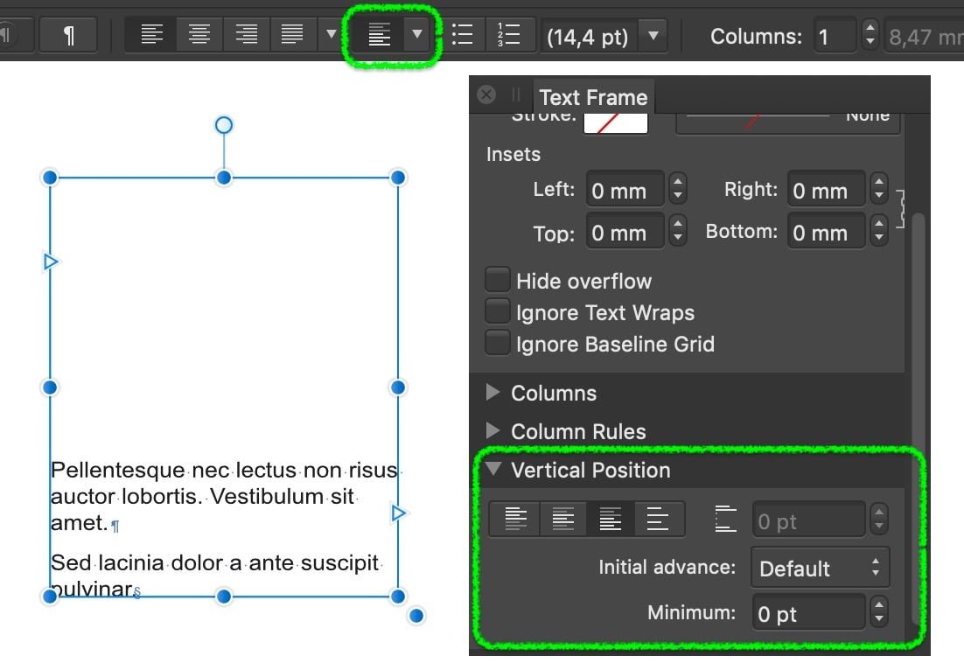Open the bulleted list tool
964x663 pixels.
(x=463, y=35)
